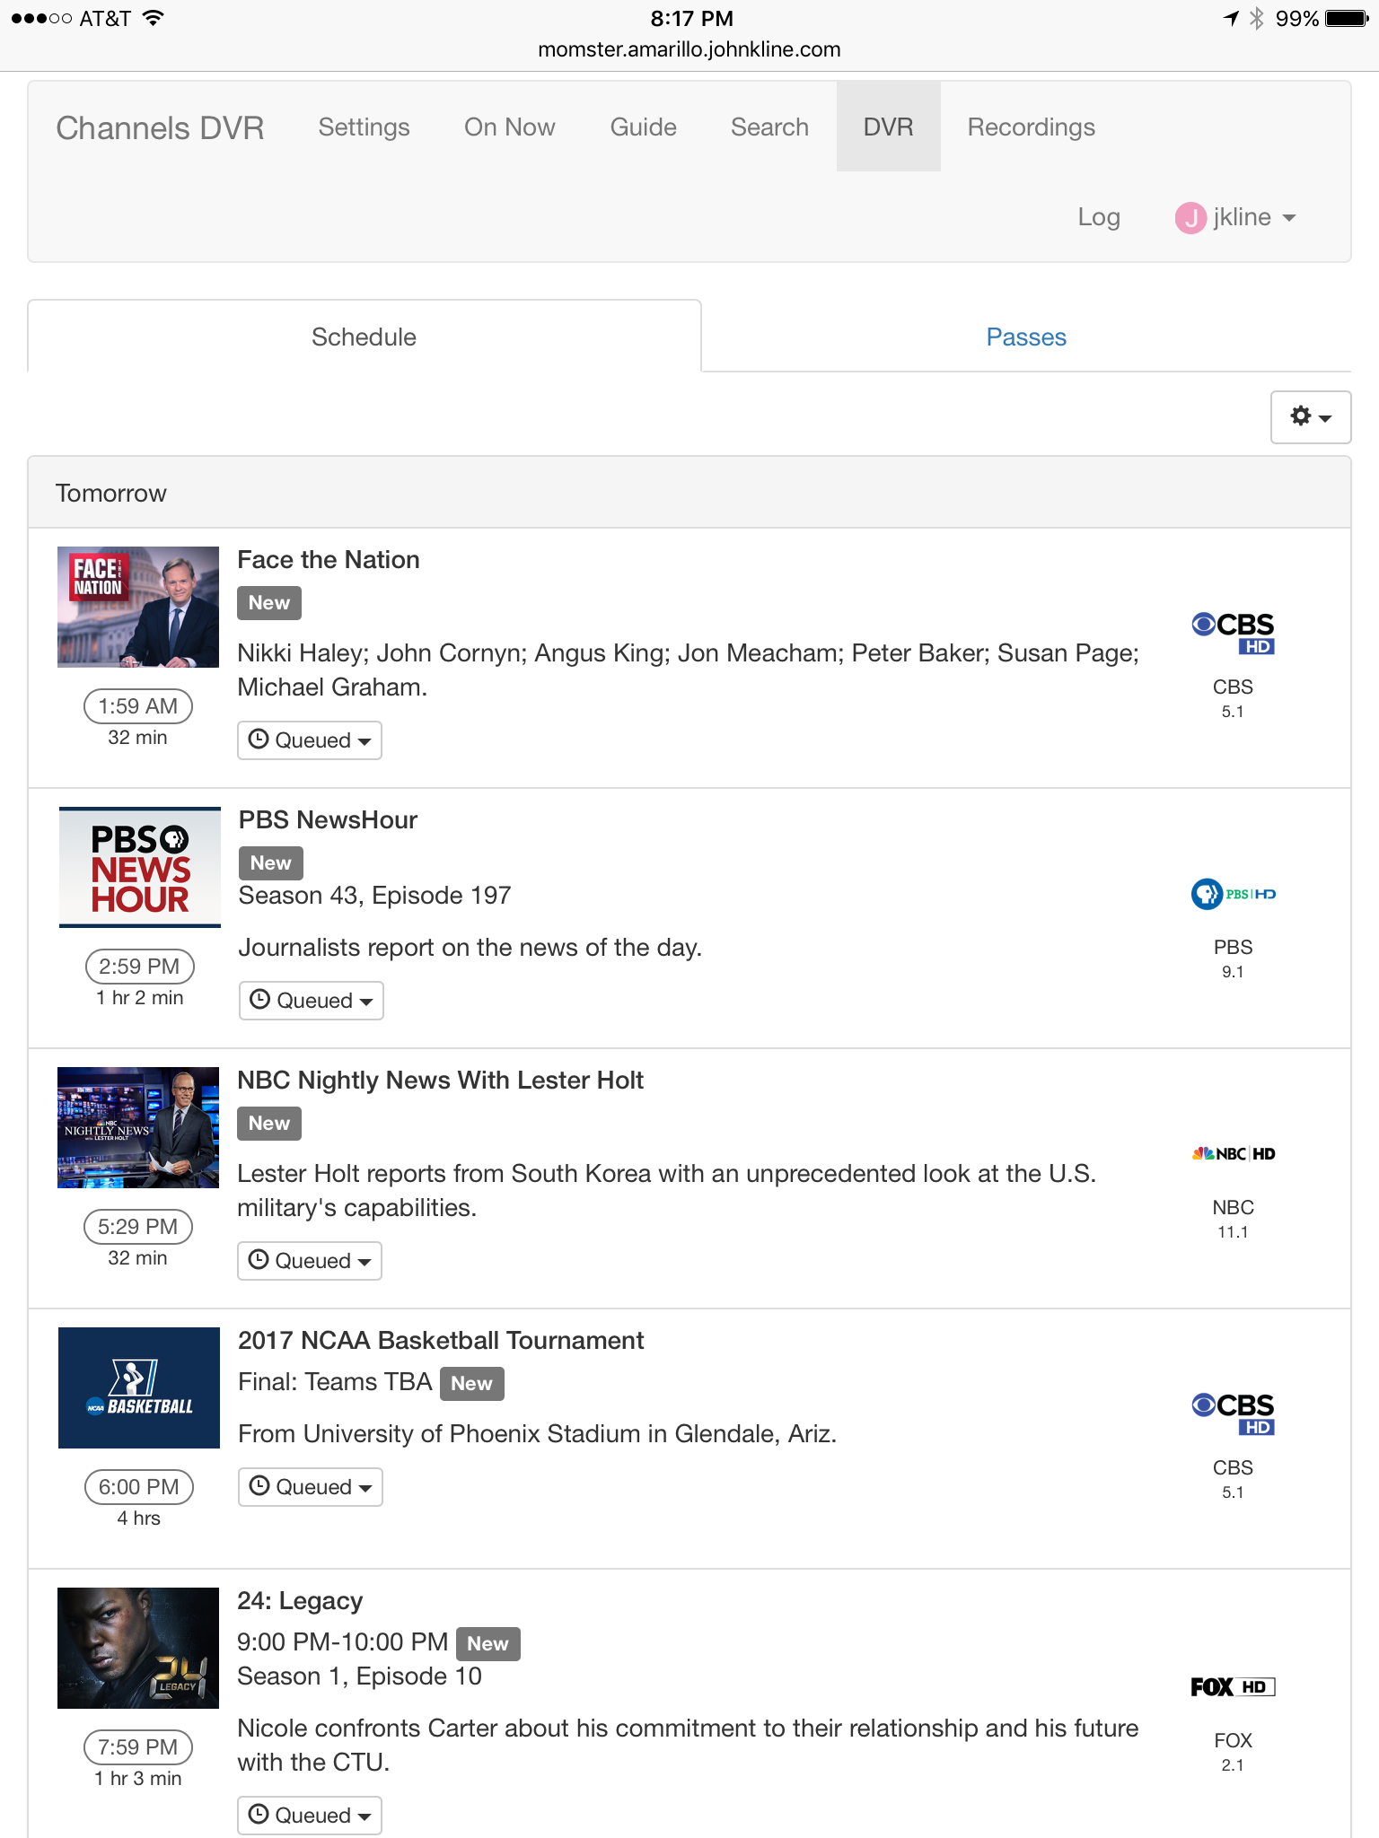Click the NBC HD channel logo
1379x1838 pixels.
click(1233, 1154)
